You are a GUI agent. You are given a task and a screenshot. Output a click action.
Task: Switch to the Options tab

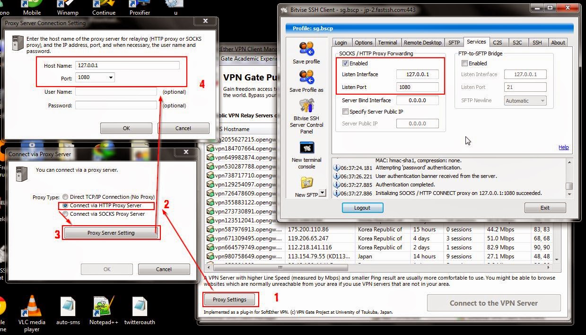(x=364, y=43)
